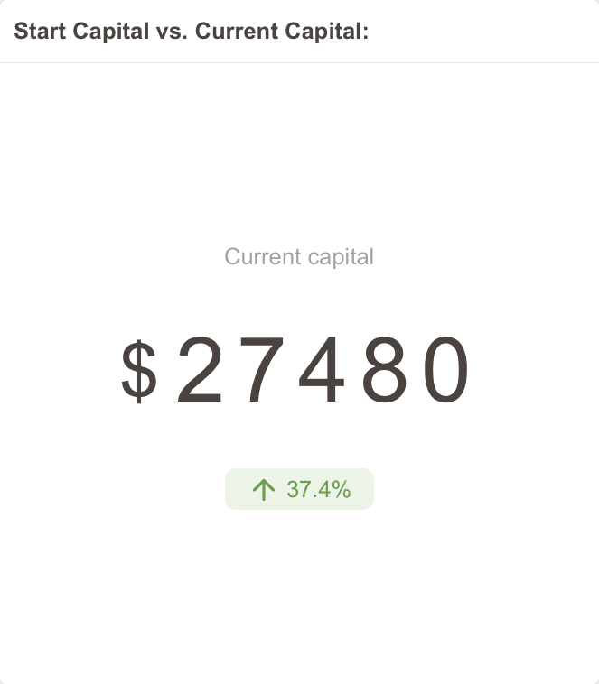The height and width of the screenshot is (684, 599).
Task: Select the digit 7 in the capital amount
Action: point(262,370)
